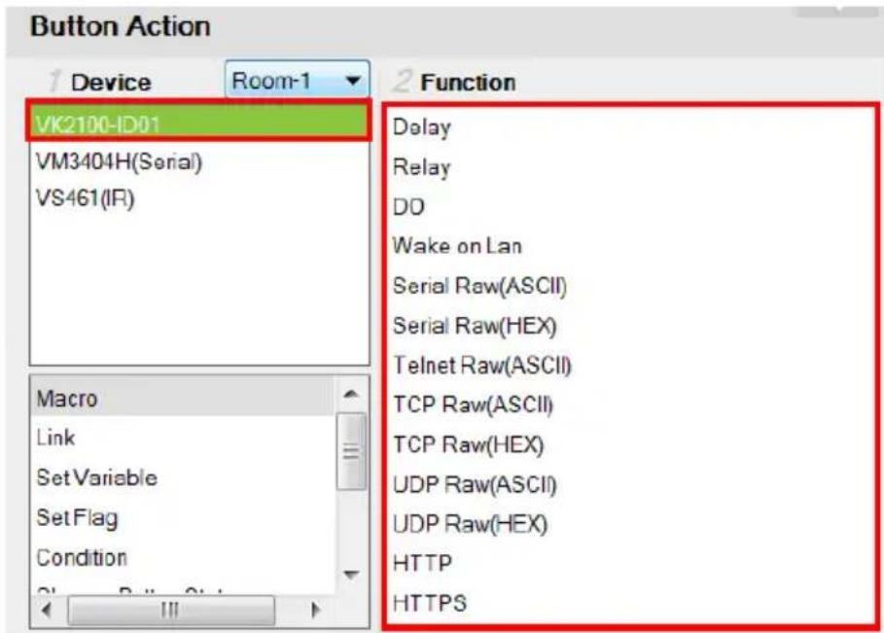Select UDP Raw(HEX) function
This screenshot has height=633, width=884.
click(470, 524)
